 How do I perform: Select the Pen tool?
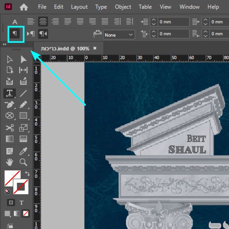coord(10,105)
